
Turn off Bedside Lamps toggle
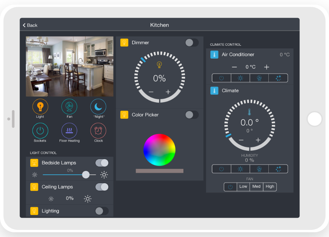(x=102, y=163)
